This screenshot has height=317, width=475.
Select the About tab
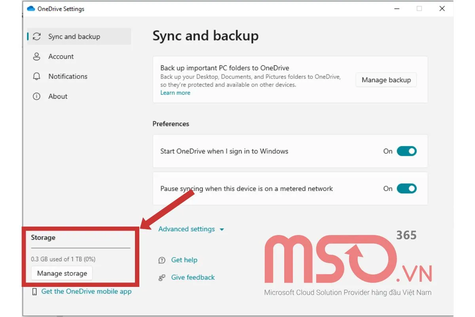58,96
